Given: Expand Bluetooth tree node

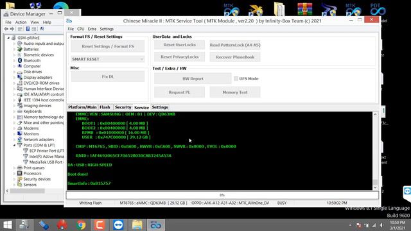Looking at the screenshot, I should tap(14, 60).
